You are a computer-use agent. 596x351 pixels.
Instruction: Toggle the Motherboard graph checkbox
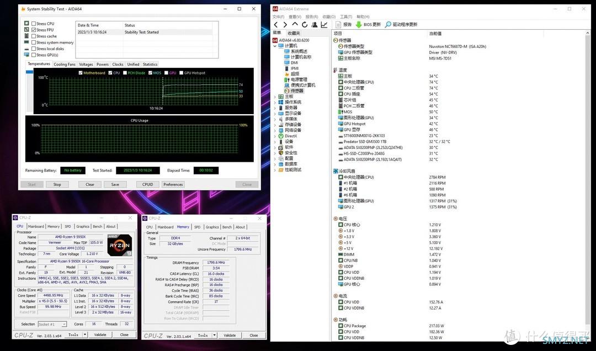point(81,73)
